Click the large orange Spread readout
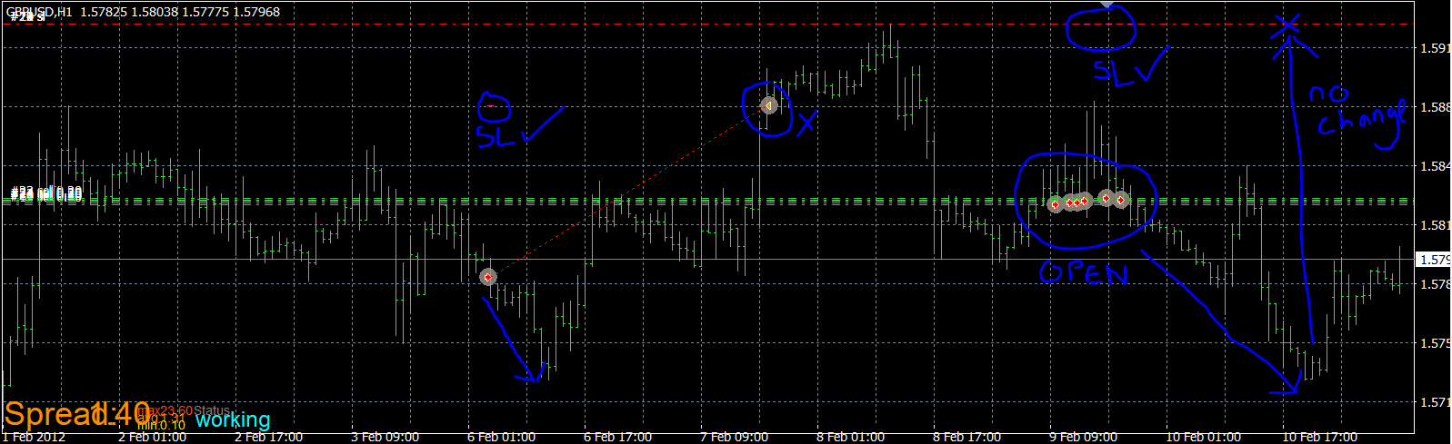The height and width of the screenshot is (444, 1452). pyautogui.click(x=76, y=414)
